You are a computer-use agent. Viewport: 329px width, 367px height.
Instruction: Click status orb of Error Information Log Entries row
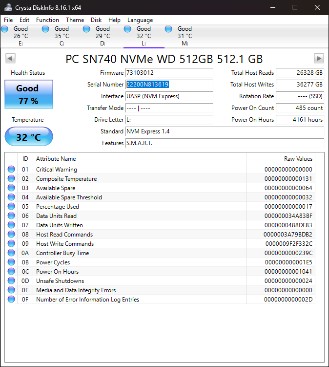pos(11,299)
